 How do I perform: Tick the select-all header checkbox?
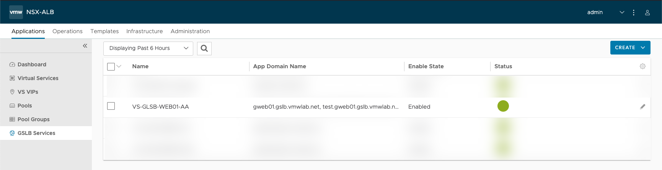coord(111,67)
